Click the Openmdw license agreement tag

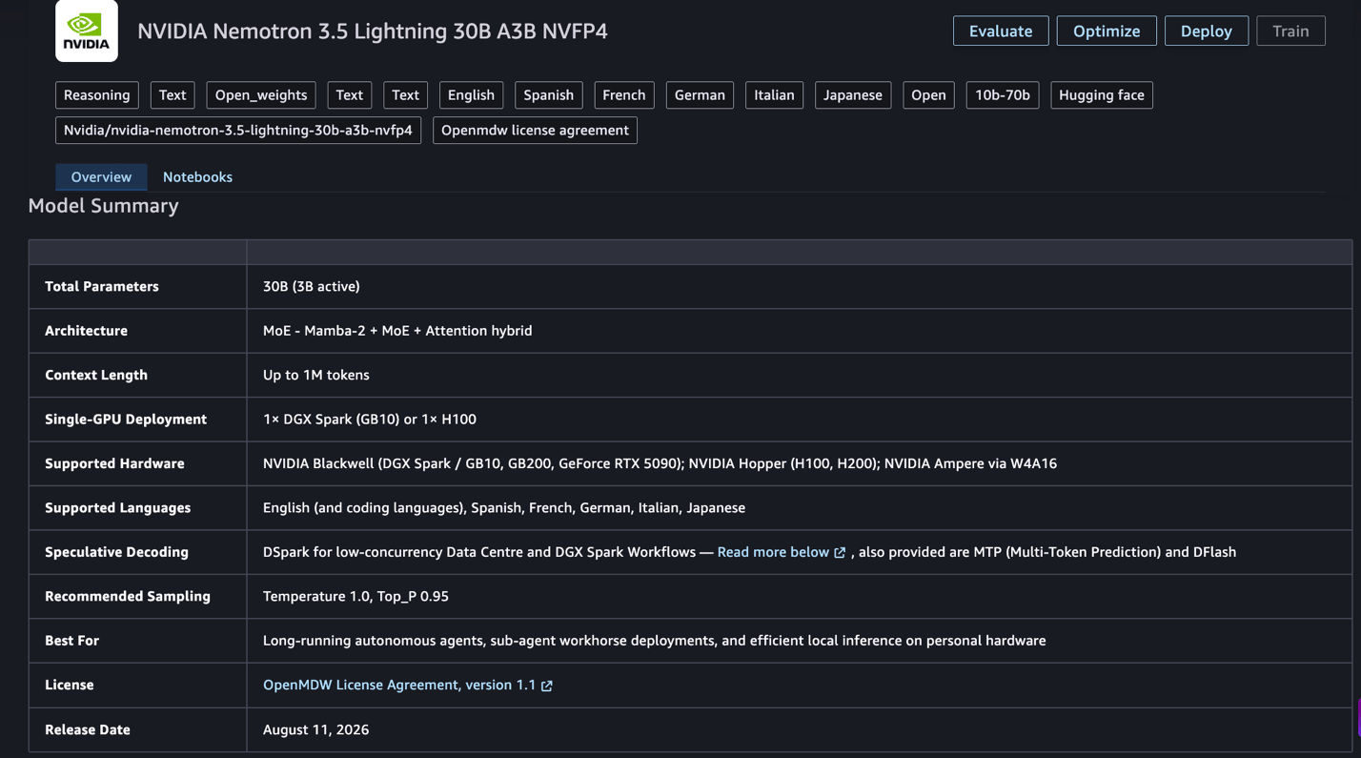tap(535, 131)
